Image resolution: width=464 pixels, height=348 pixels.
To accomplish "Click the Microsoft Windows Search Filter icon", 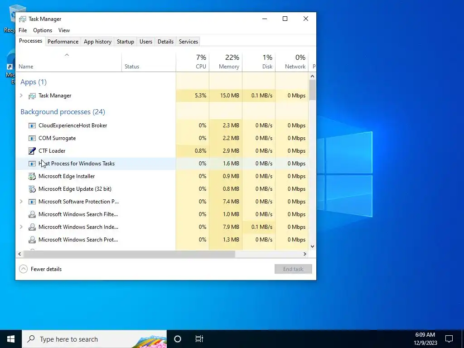I will [x=32, y=214].
